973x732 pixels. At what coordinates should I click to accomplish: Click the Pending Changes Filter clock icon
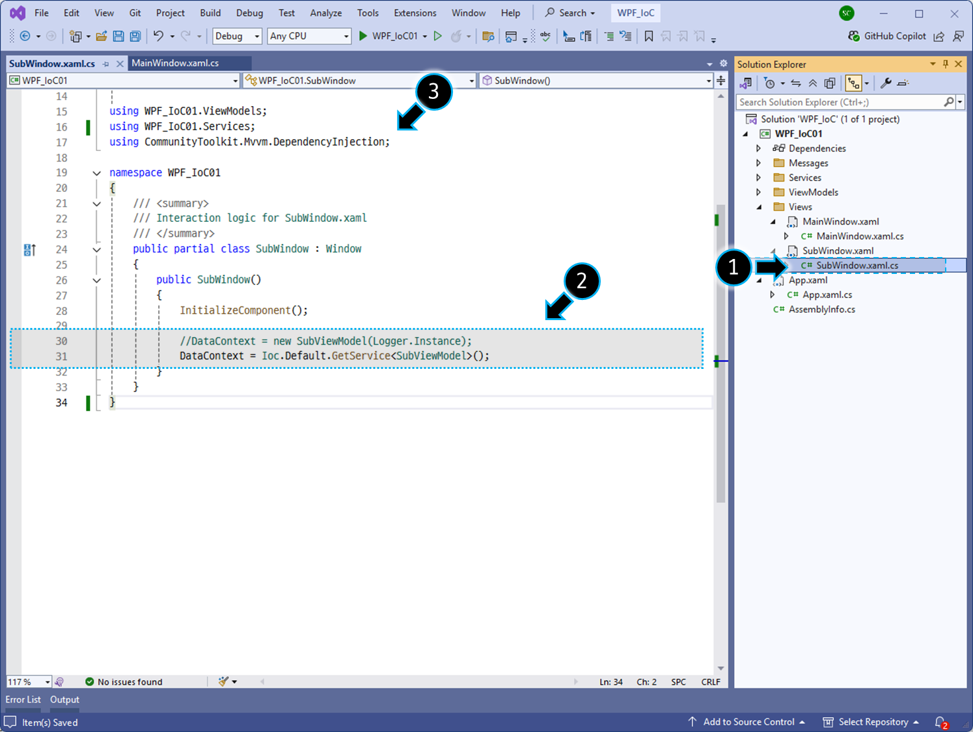pos(770,83)
